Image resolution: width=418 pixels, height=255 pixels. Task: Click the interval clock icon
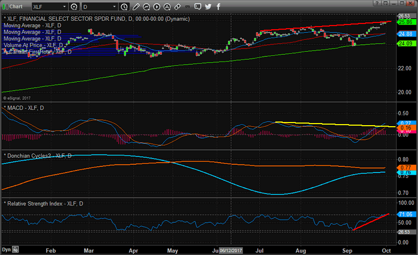(x=124, y=7)
